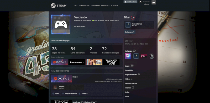Open the Grand Theft Auto V featured game

(94, 62)
